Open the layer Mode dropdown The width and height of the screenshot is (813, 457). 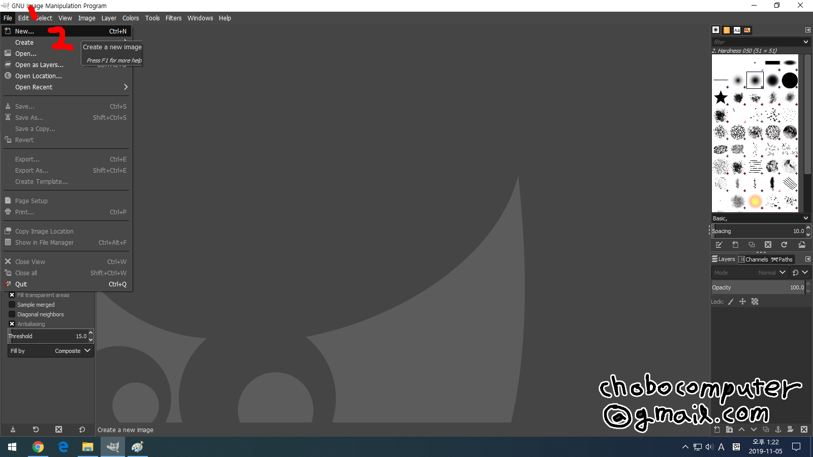749,273
